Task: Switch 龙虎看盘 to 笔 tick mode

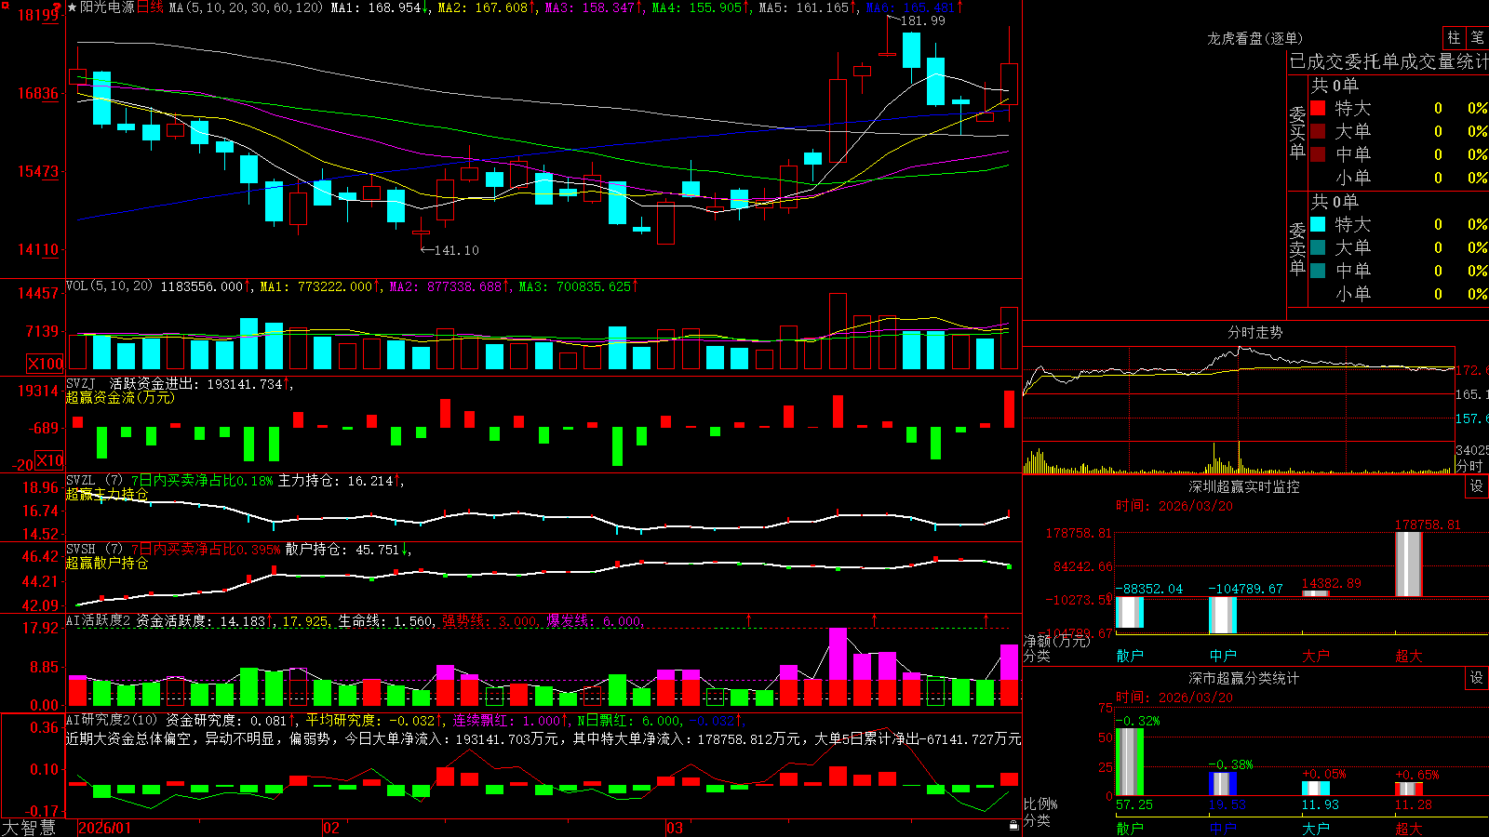Action: click(1477, 37)
